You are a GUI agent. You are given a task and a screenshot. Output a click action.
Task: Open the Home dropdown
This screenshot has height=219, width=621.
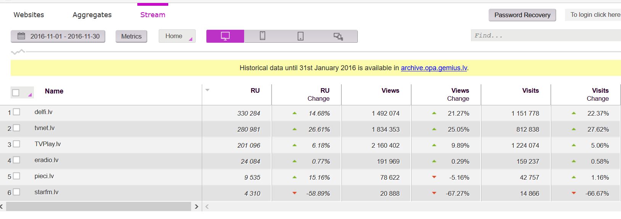pos(177,36)
